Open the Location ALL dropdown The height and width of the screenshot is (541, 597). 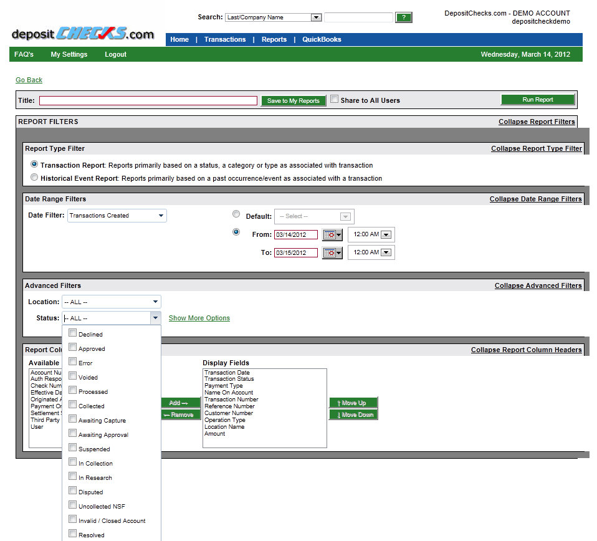point(111,302)
